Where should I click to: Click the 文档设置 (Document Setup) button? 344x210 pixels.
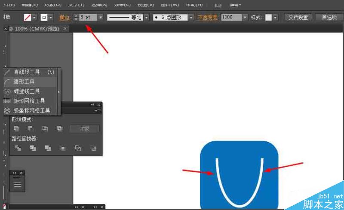[x=298, y=17]
